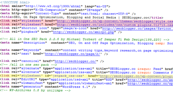Click the X-UA-Compatible attribute value
The image size is (173, 92).
(x=50, y=10)
